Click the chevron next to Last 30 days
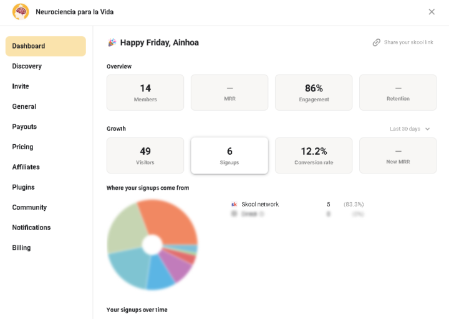The width and height of the screenshot is (449, 319). pyautogui.click(x=428, y=129)
